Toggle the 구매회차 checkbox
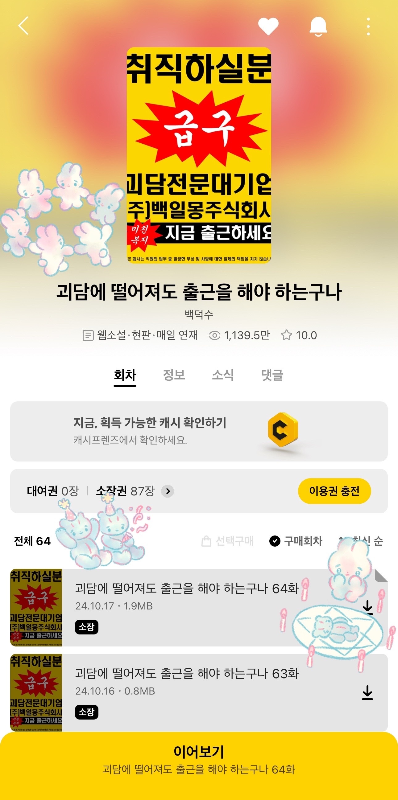The height and width of the screenshot is (800, 398). pos(275,541)
